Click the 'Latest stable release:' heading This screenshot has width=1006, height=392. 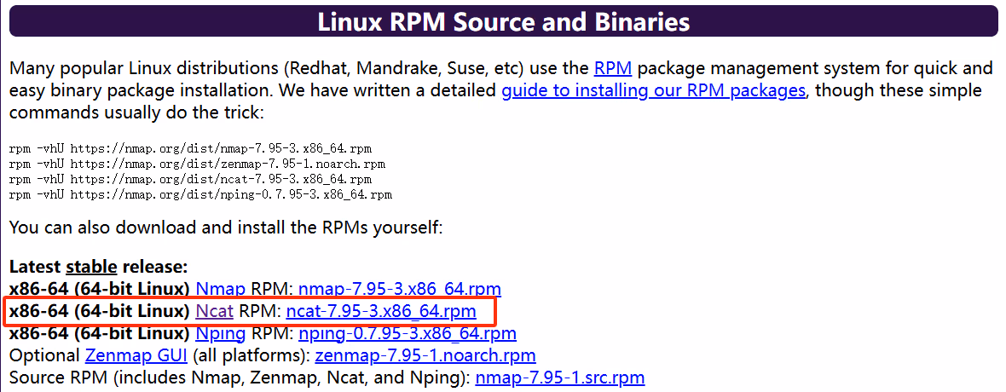99,267
